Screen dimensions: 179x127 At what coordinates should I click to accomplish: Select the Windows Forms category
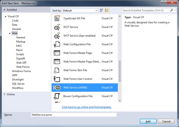pyautogui.click(x=21, y=71)
